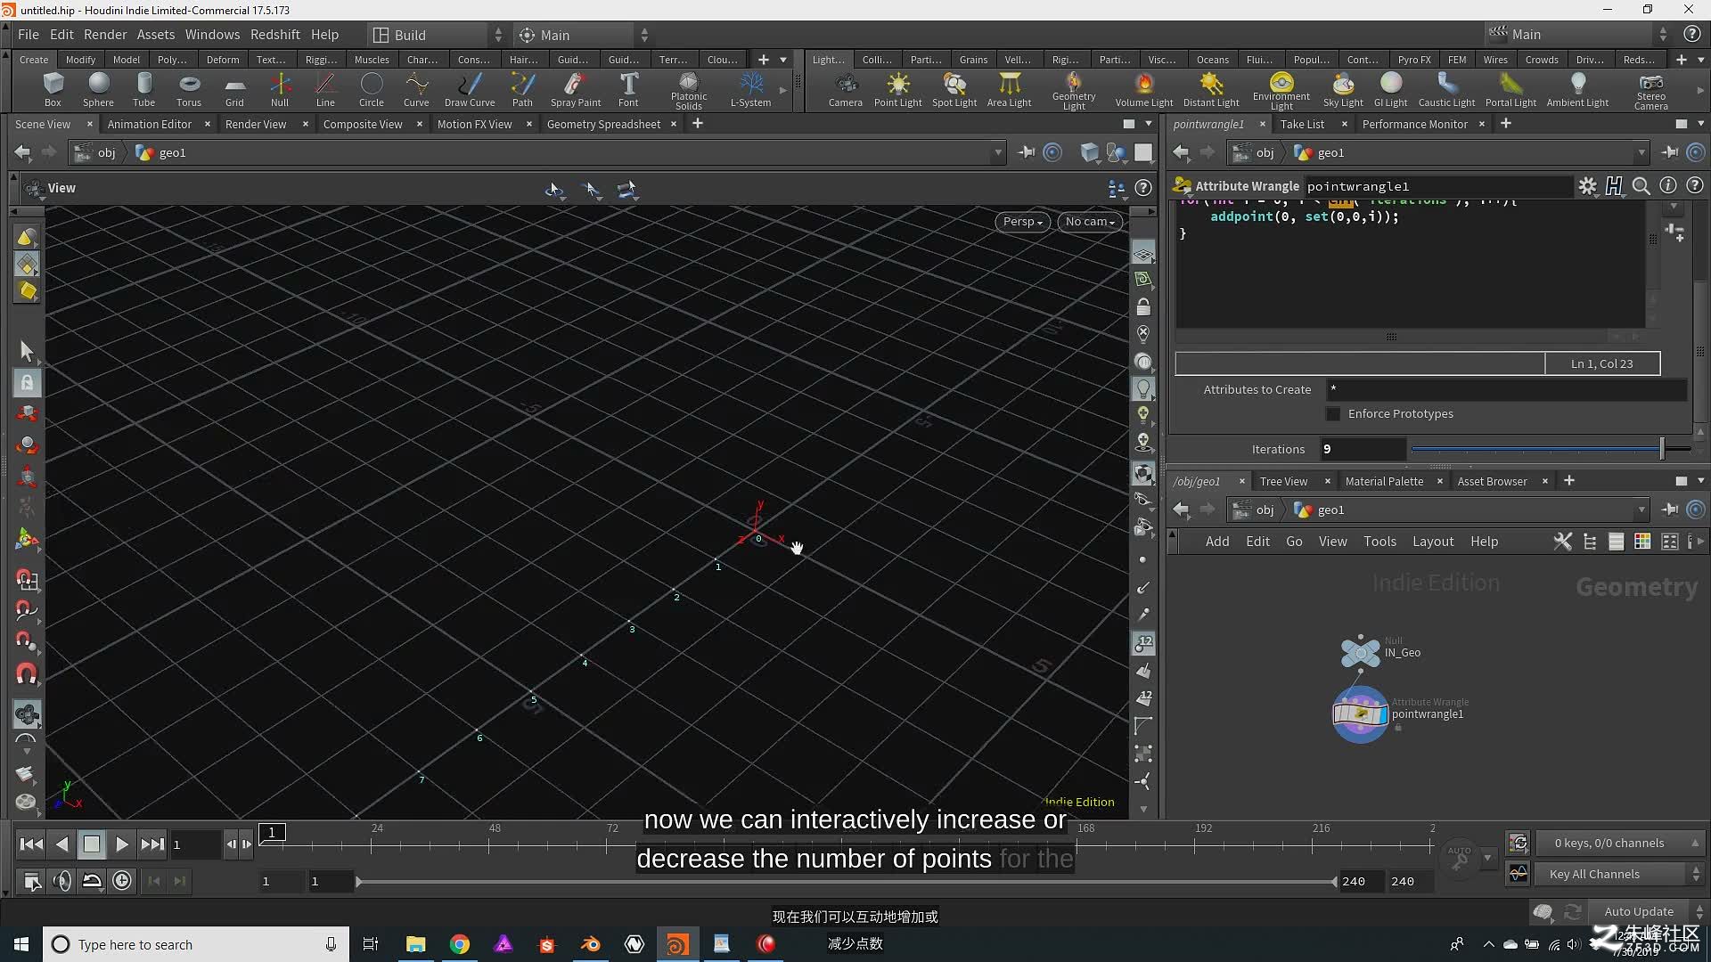The image size is (1711, 962).
Task: Select the L-System shelf tool
Action: coord(750,89)
